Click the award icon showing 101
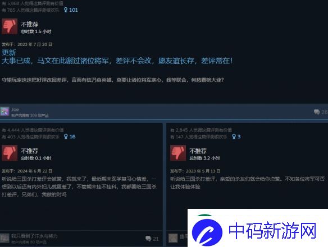 (66, 10)
